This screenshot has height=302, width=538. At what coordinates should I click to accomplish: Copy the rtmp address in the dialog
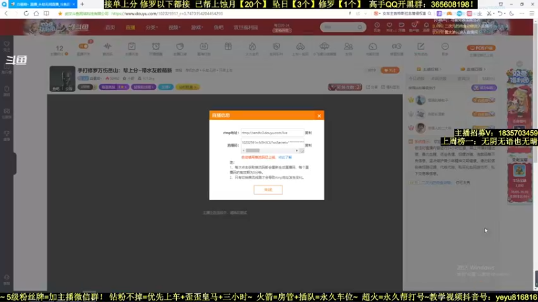[308, 133]
